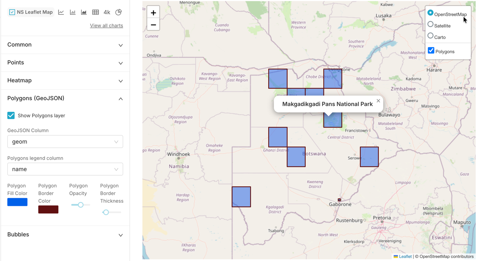Expand the Heatmap section
The height and width of the screenshot is (261, 477).
(x=65, y=80)
